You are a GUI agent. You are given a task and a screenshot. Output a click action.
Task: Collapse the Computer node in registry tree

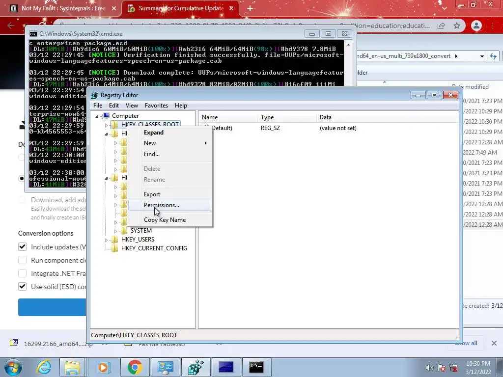97,116
